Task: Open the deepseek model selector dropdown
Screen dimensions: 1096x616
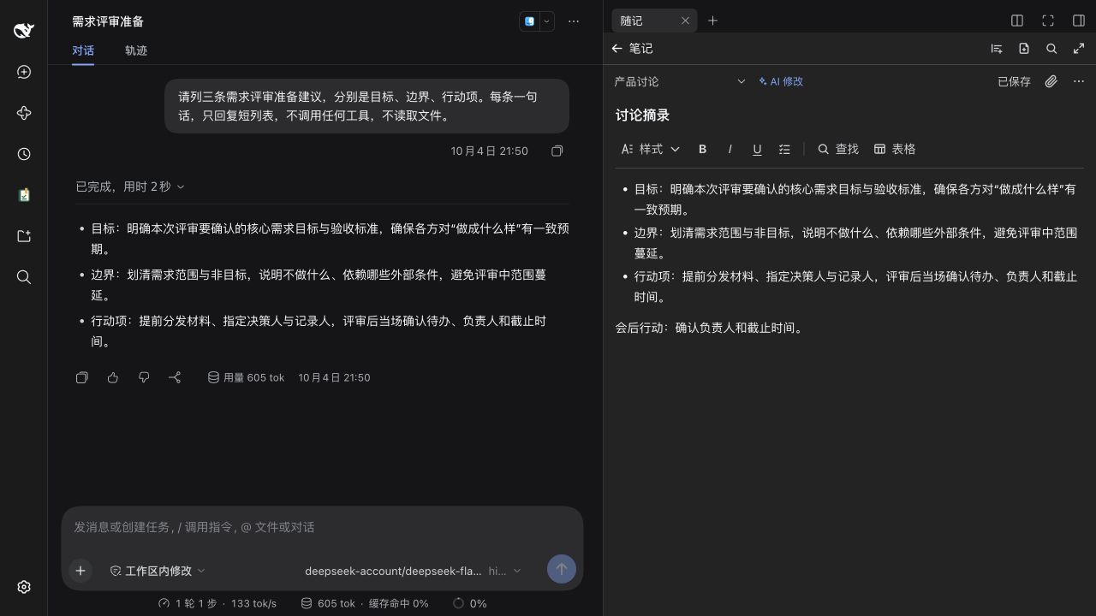Action: (x=413, y=571)
